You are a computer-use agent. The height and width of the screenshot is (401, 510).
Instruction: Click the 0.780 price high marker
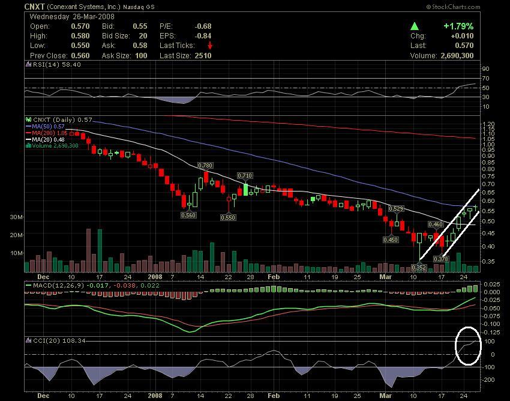click(x=205, y=165)
